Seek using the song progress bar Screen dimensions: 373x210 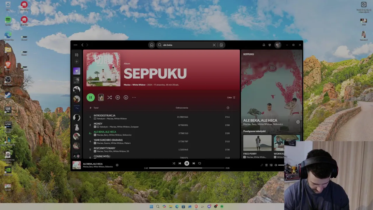pyautogui.click(x=187, y=168)
